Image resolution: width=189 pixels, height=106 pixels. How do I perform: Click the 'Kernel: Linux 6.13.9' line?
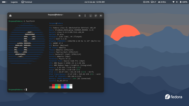66,32
